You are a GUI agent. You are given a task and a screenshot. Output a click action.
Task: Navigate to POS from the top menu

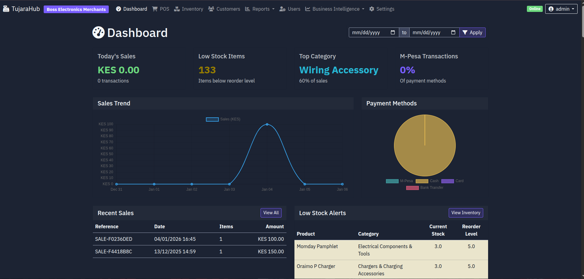pos(160,9)
